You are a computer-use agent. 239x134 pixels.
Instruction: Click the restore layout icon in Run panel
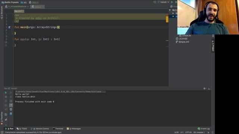point(6,114)
